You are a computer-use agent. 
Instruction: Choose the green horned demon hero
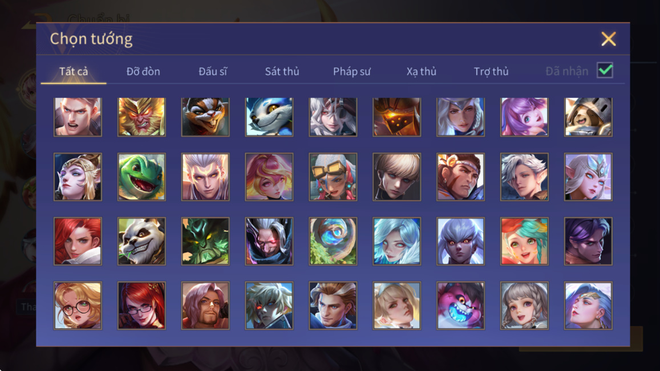(205, 241)
